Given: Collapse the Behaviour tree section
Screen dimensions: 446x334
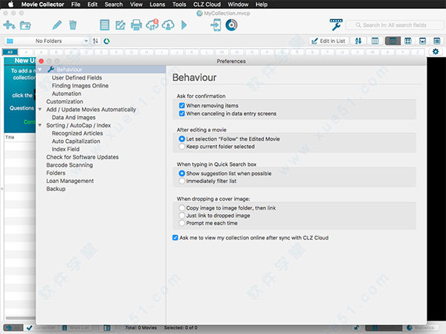Looking at the screenshot, I should click(40, 69).
